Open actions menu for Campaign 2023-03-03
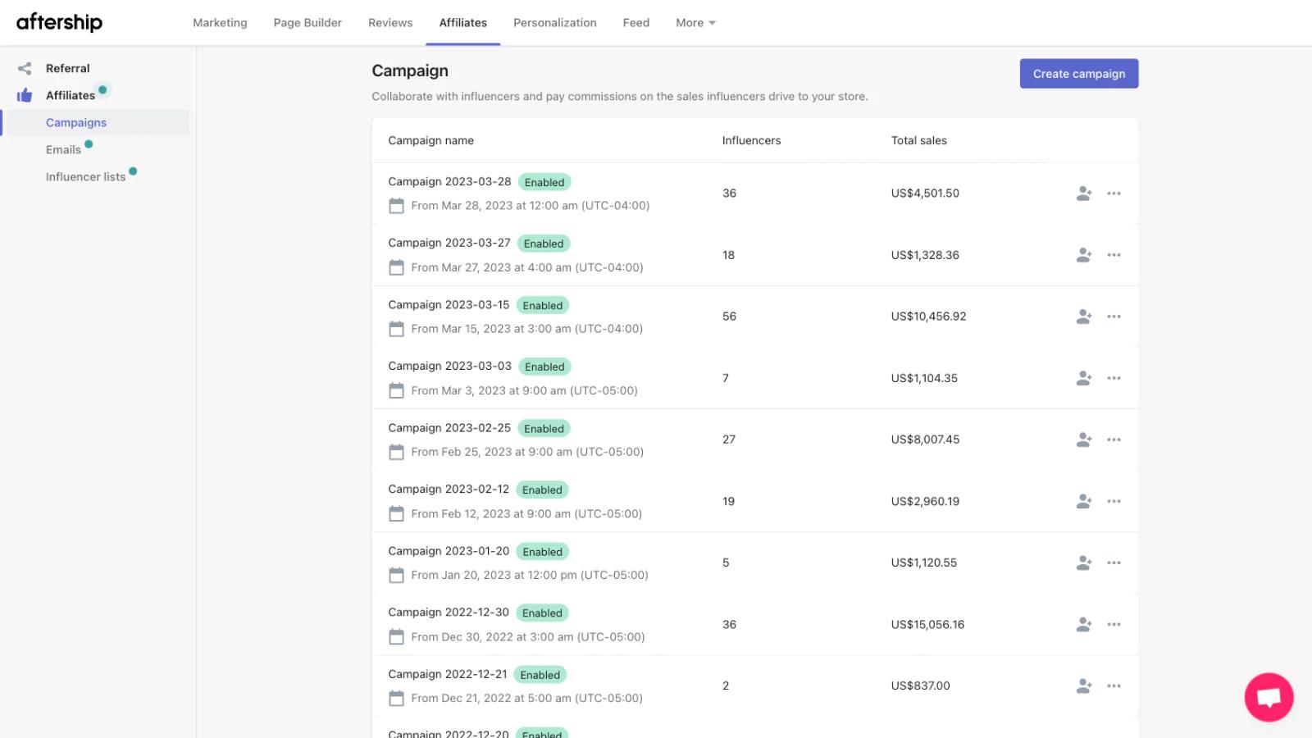 click(1114, 378)
